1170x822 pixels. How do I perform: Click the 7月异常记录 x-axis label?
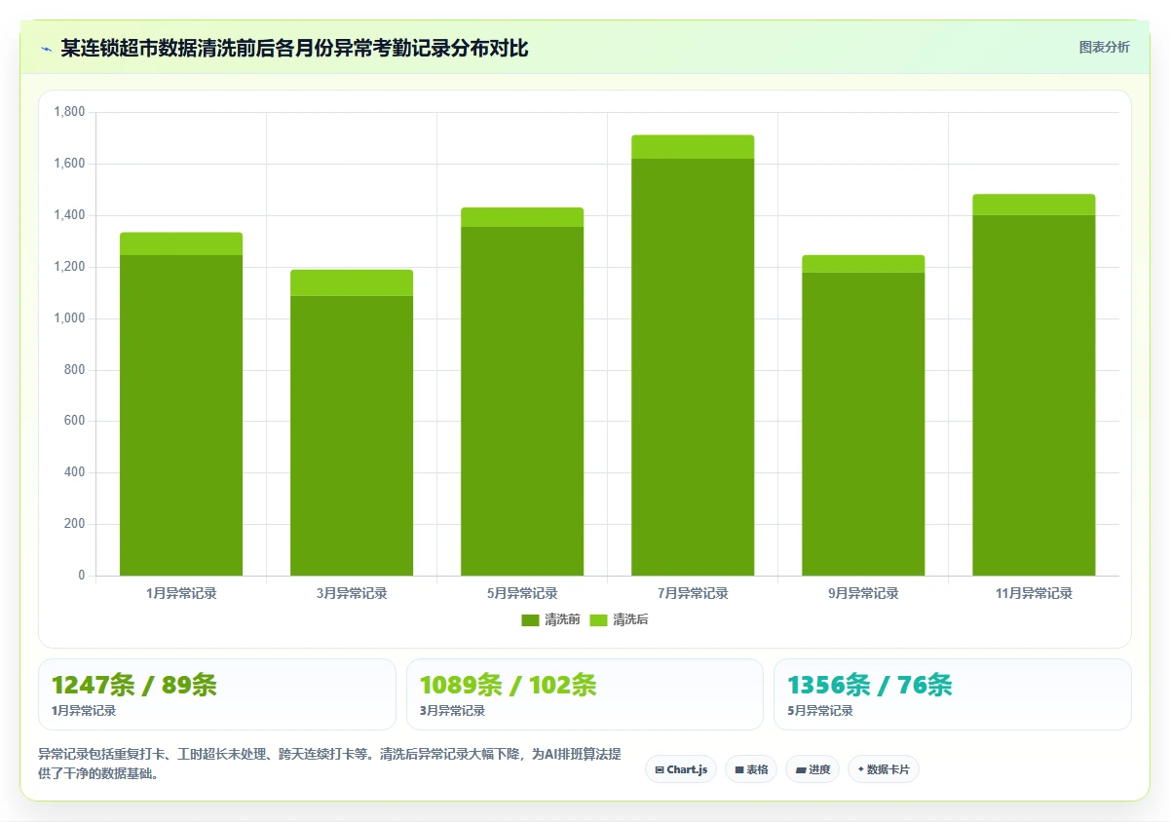tap(693, 593)
